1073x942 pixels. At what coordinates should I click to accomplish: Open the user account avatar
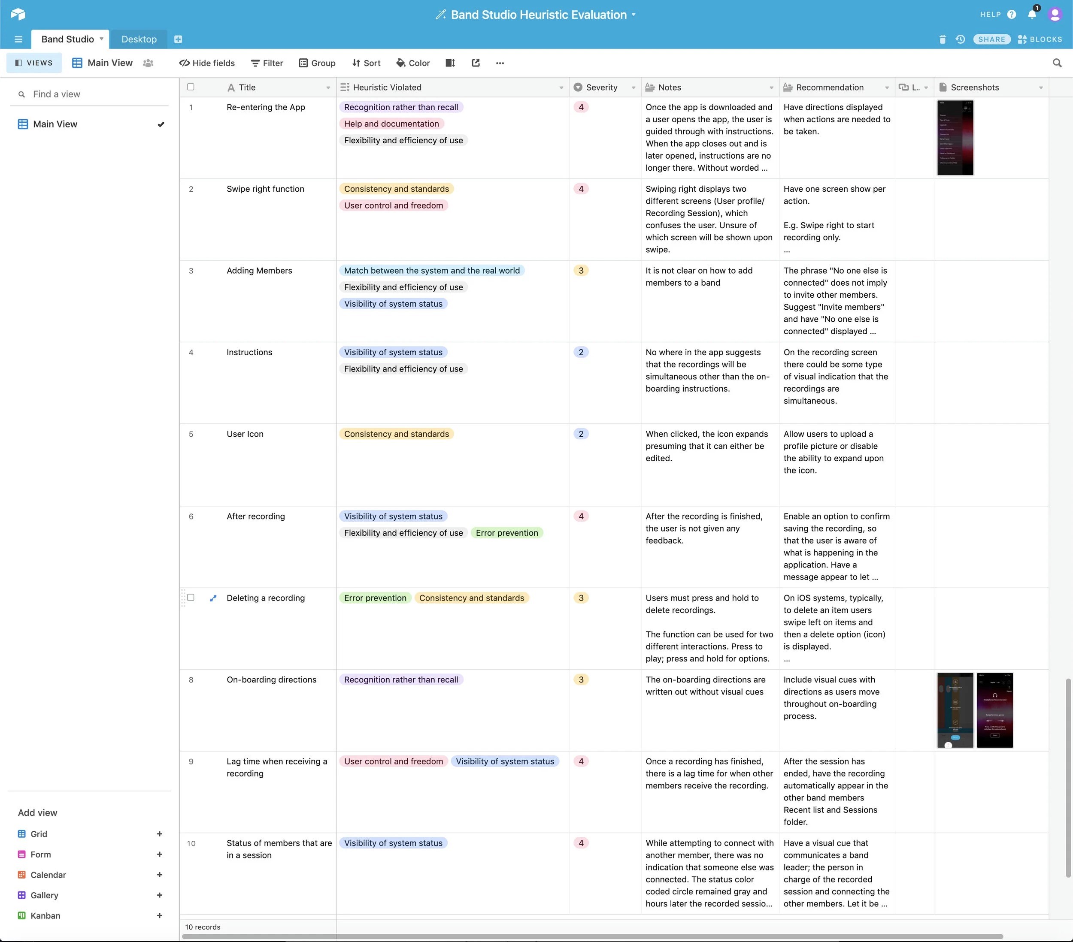[1055, 14]
